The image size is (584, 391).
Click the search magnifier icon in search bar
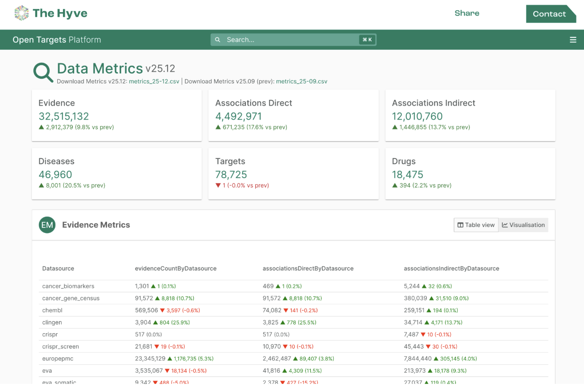point(218,40)
